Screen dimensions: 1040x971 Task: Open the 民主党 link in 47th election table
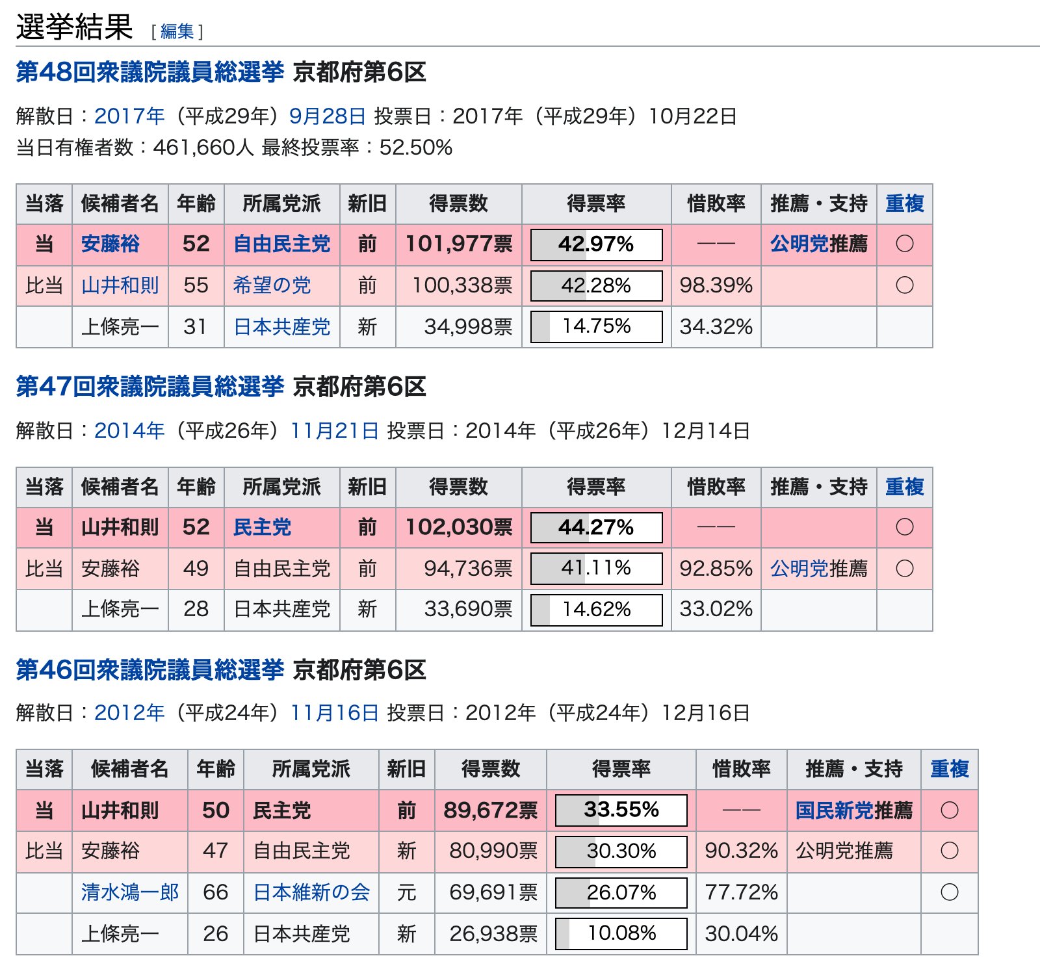(262, 527)
